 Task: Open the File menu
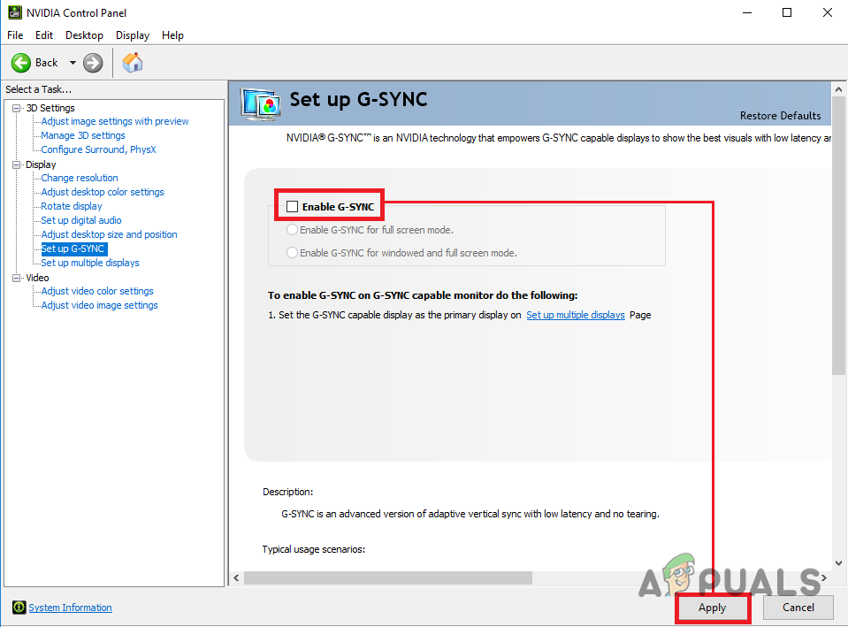(14, 35)
